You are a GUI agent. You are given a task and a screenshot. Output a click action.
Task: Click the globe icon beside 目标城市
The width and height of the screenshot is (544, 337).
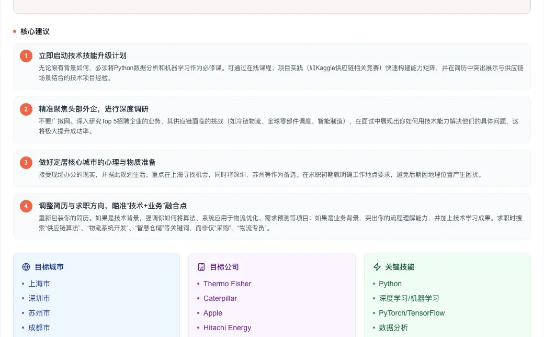26,267
